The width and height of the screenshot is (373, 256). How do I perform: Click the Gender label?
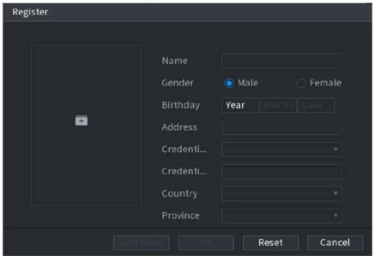pyautogui.click(x=178, y=83)
